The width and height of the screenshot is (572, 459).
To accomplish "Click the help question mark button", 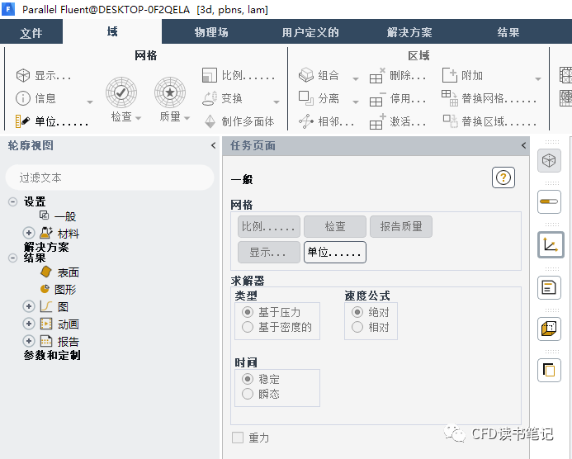I will click(503, 177).
